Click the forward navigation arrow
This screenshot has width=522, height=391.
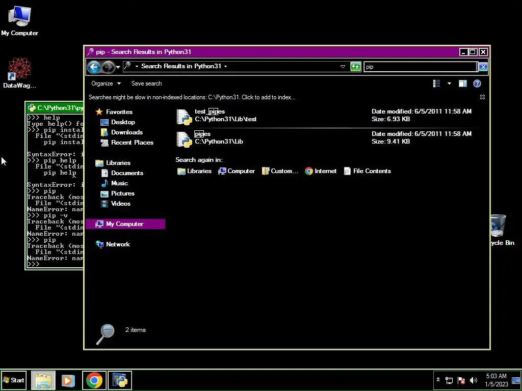point(108,67)
